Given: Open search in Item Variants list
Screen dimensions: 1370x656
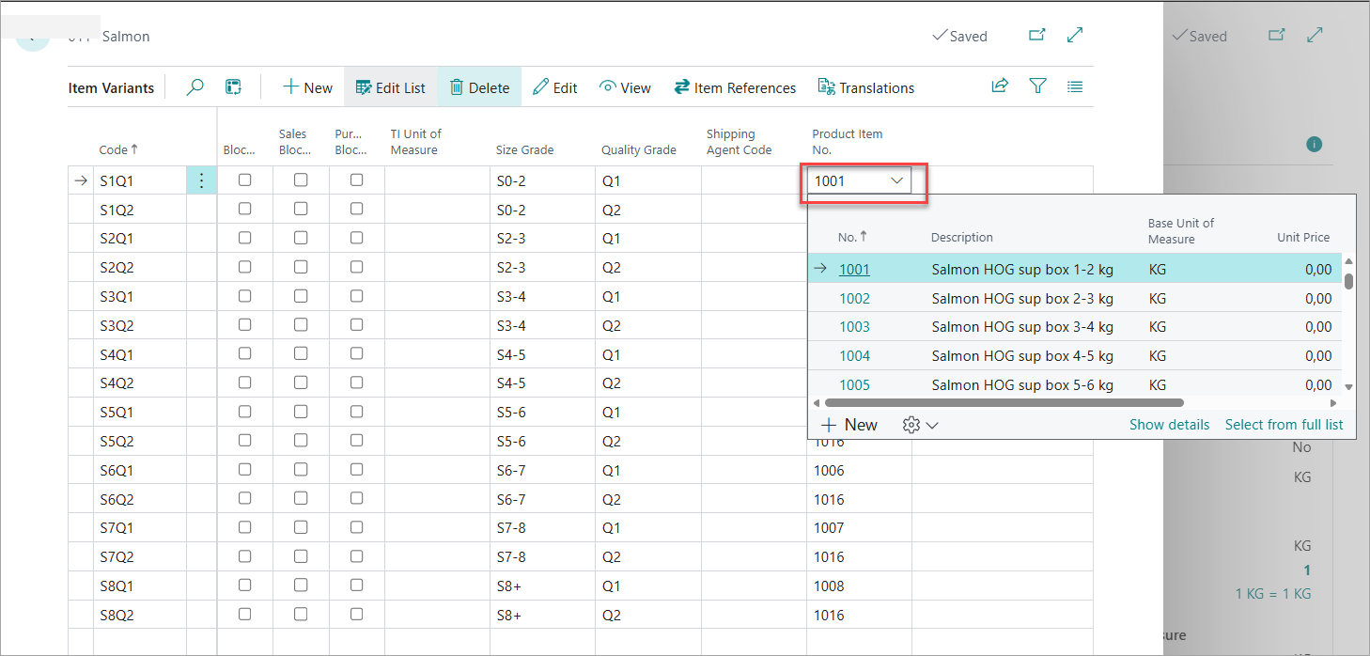Looking at the screenshot, I should coord(195,87).
